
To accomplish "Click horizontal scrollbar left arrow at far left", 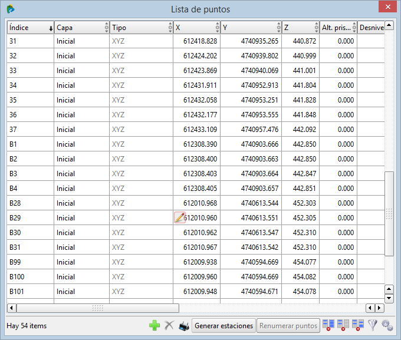I will [12, 308].
